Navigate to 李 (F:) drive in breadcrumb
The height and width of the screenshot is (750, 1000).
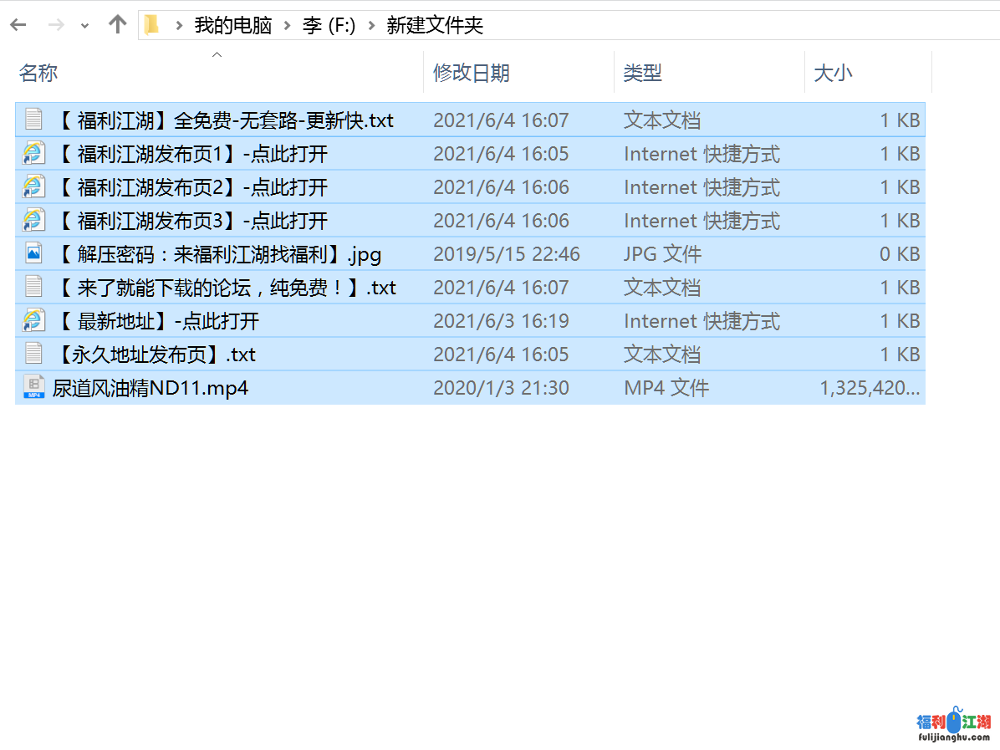pyautogui.click(x=329, y=26)
